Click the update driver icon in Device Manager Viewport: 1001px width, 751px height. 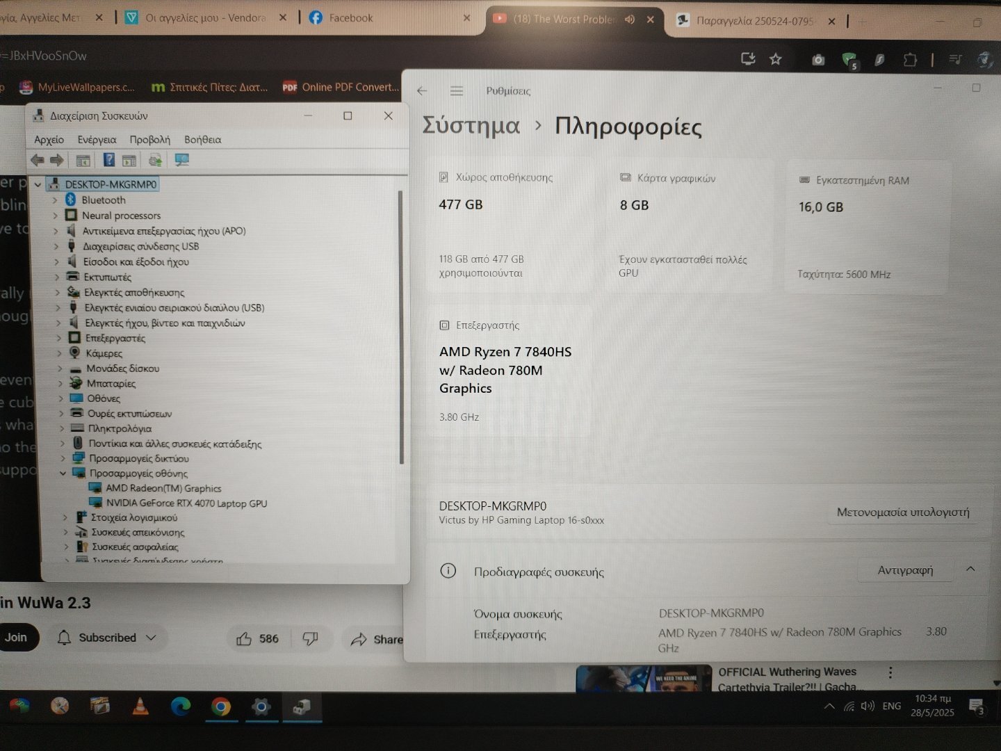155,161
